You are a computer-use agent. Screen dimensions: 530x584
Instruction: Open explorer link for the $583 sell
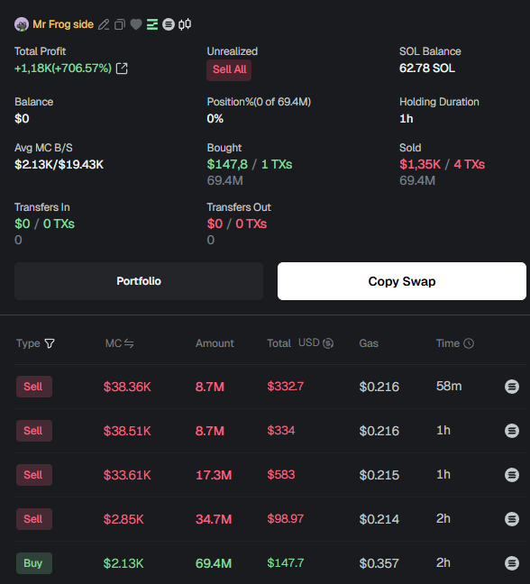512,475
